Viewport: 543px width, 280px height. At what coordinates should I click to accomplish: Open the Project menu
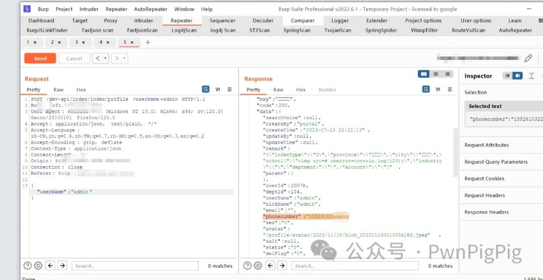click(64, 9)
